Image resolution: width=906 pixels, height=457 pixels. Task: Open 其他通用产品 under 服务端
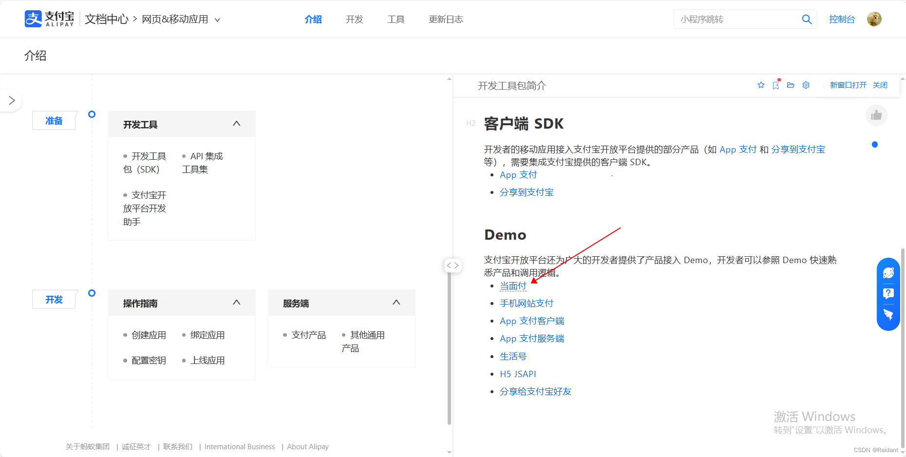363,342
